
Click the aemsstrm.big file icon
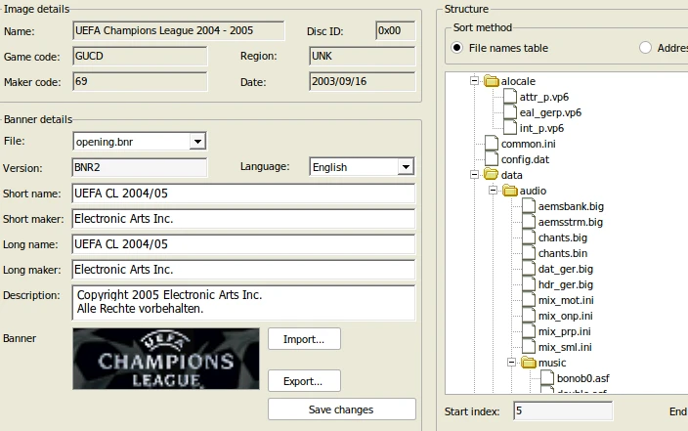tap(529, 222)
